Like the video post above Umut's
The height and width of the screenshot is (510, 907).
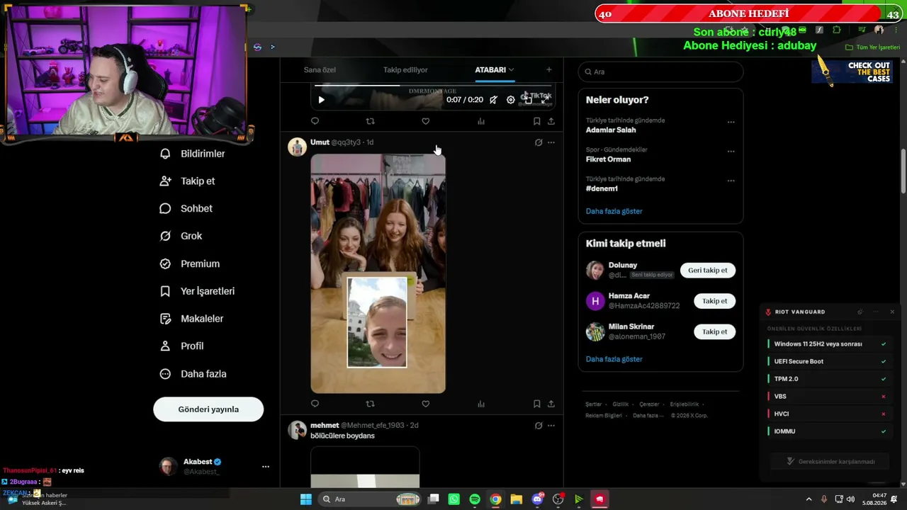coord(425,121)
